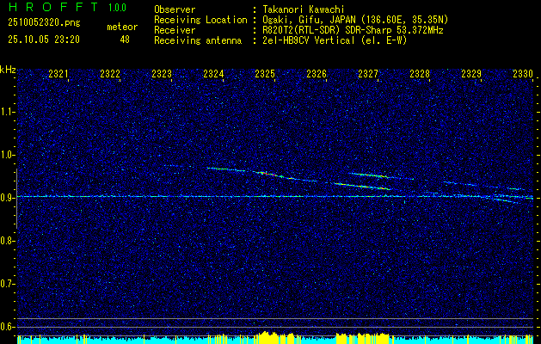Select the 1.0 frequency axis label
541x344 pixels.
pyautogui.click(x=8, y=155)
